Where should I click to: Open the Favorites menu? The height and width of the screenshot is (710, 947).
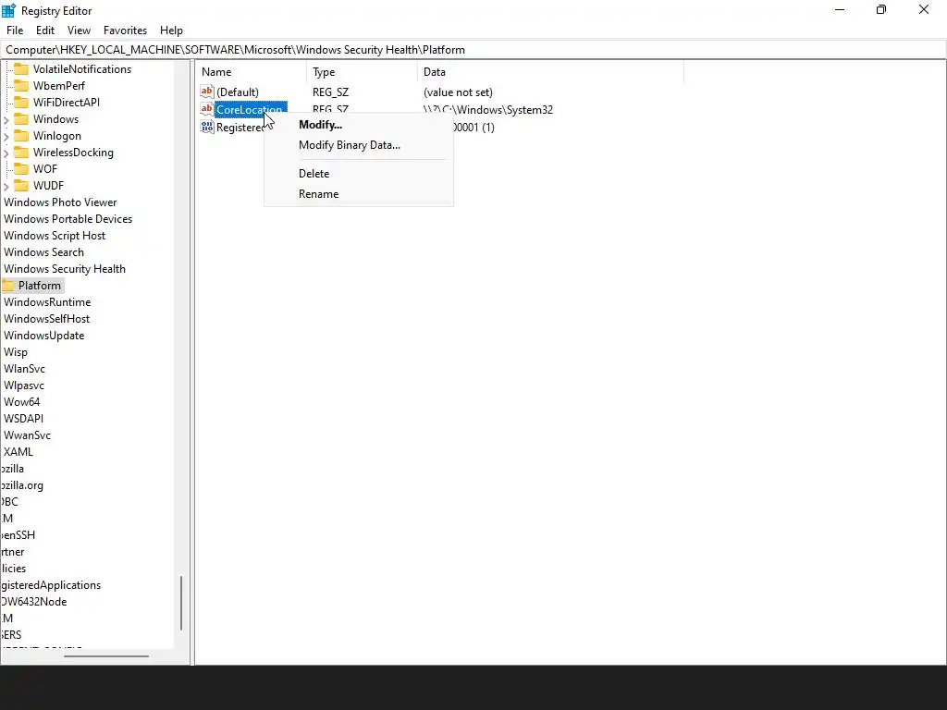[x=125, y=31]
